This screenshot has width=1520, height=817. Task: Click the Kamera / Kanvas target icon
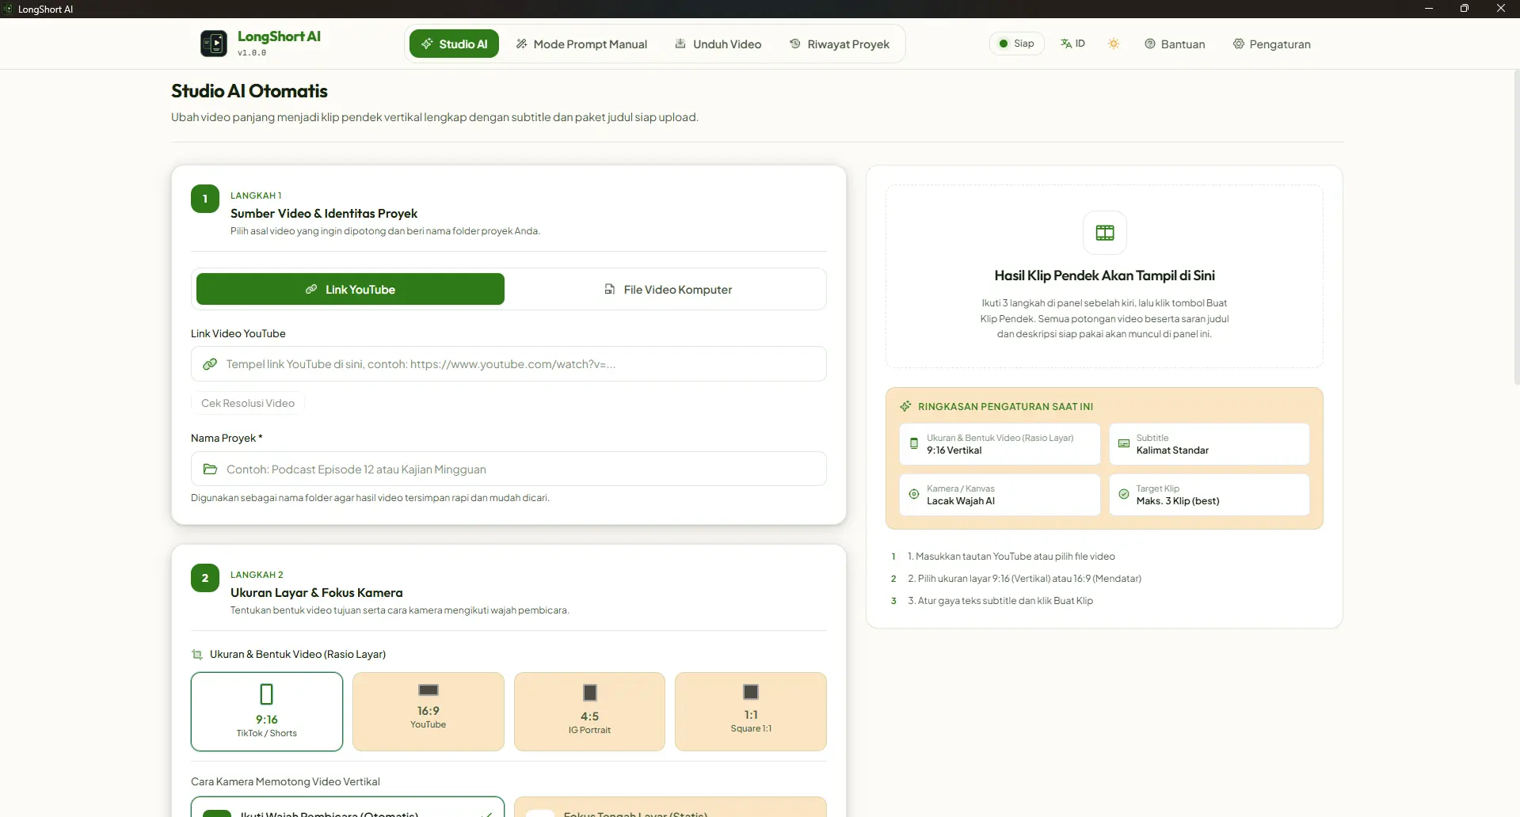(913, 494)
